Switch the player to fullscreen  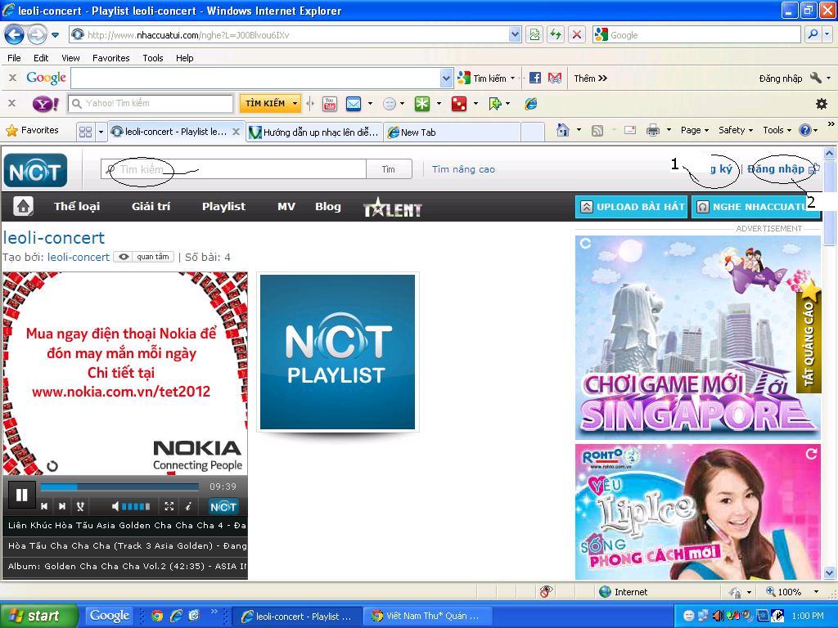pyautogui.click(x=169, y=506)
